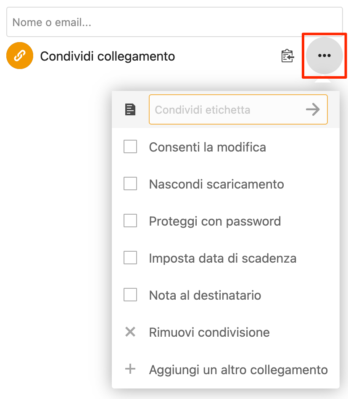Viewport: 348px width, 399px height.
Task: Click the plus icon to add link
Action: [x=130, y=369]
